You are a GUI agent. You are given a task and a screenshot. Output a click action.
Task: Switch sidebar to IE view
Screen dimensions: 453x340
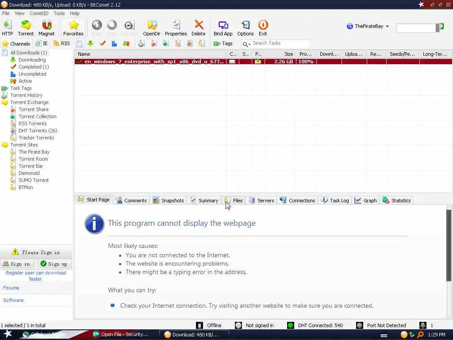[x=42, y=44]
